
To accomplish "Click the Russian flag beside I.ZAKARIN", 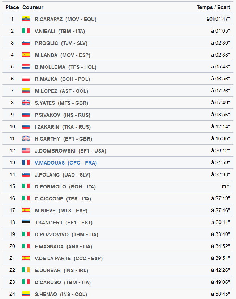I will (26, 126).
